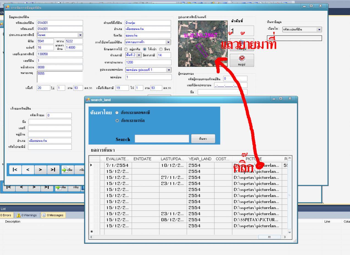Go to next record in front land window
This screenshot has width=350, height=255.
click(41, 170)
